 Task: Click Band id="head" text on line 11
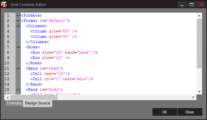[44, 68]
